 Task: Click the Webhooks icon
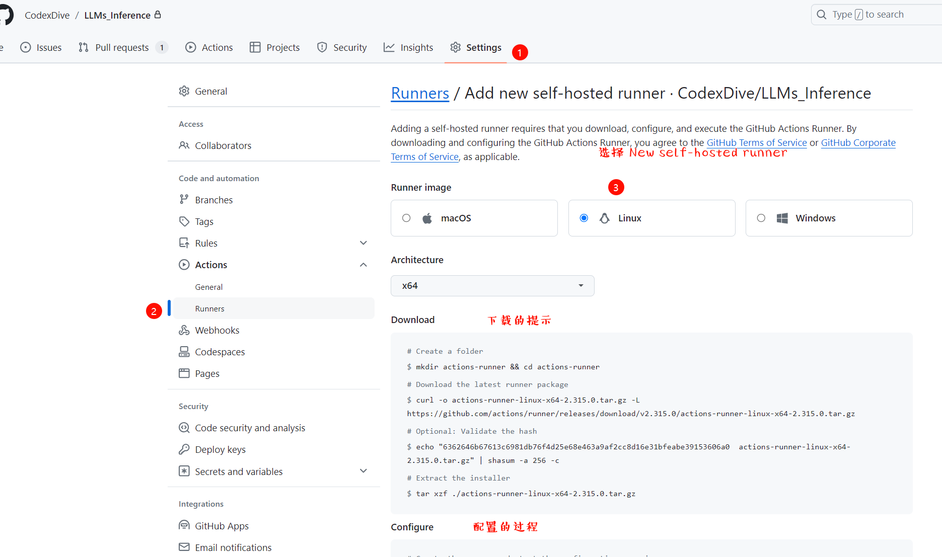click(184, 330)
